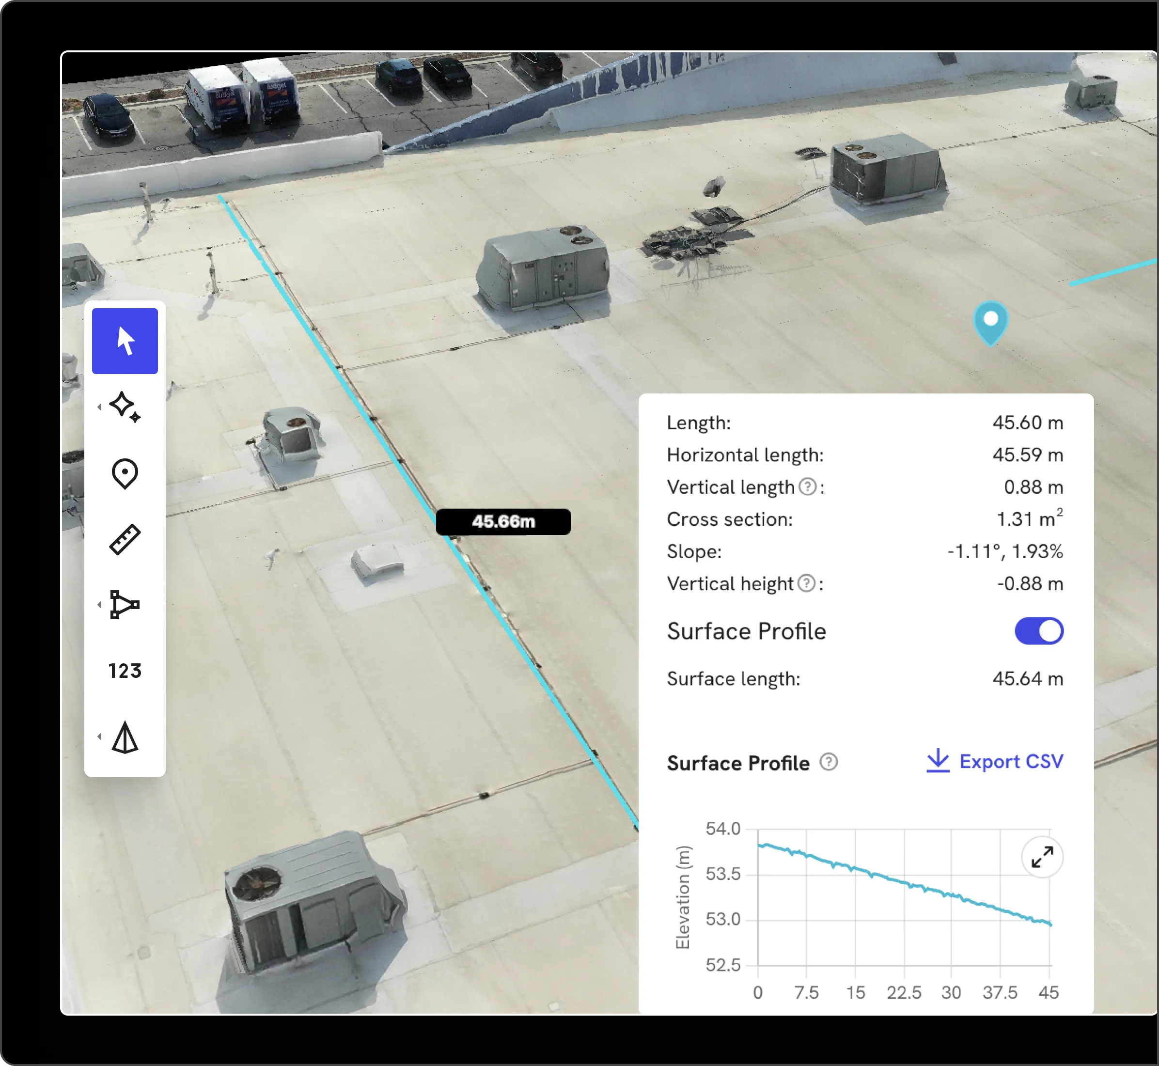Screen dimensions: 1159x1066
Task: Click the Export CSV link
Action: pos(1011,761)
